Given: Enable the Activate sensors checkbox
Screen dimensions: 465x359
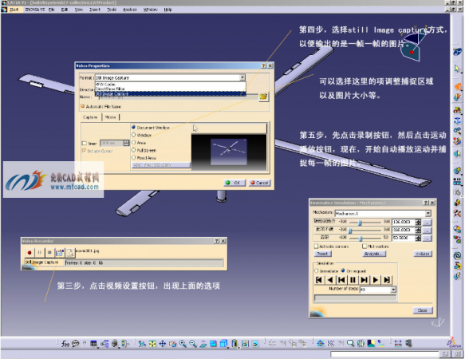Looking at the screenshot, I should pyautogui.click(x=316, y=247).
